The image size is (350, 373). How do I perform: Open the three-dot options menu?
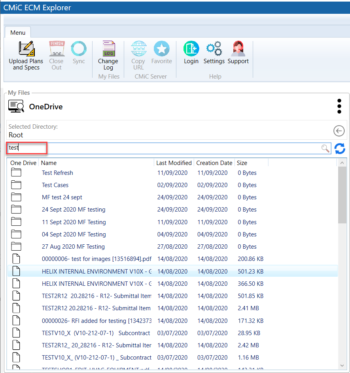pyautogui.click(x=339, y=106)
